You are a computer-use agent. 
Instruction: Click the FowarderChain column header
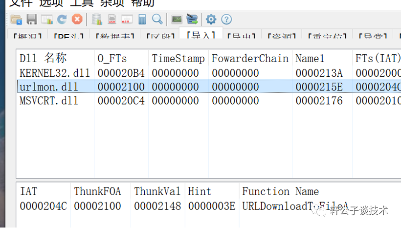(x=250, y=58)
